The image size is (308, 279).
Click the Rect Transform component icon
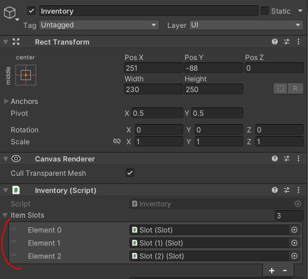16,42
